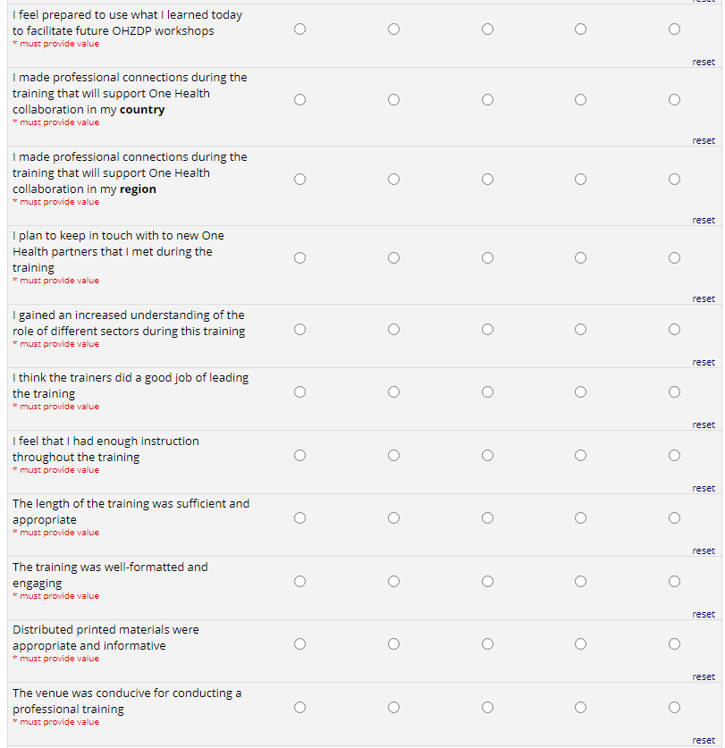
Task: Select second radio for collaboration in my country
Action: (393, 99)
